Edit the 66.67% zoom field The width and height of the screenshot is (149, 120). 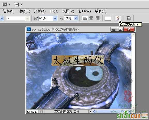32,112
